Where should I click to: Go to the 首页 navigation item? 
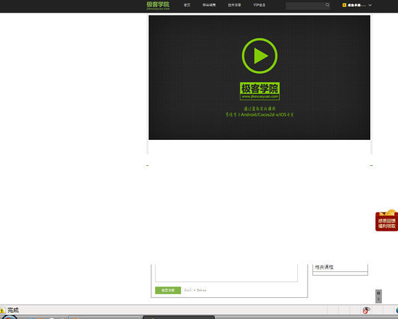187,5
